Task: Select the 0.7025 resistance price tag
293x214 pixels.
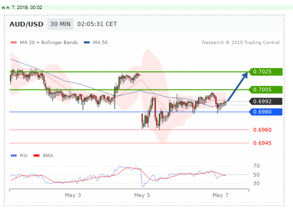Action: 266,71
